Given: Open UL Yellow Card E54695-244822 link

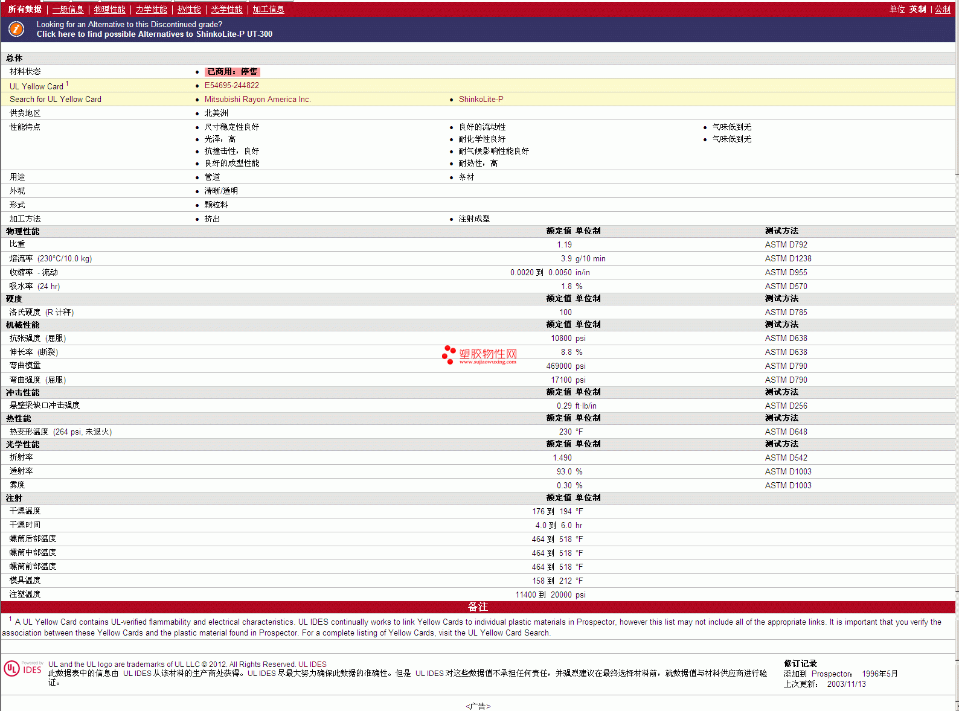Looking at the screenshot, I should 231,86.
